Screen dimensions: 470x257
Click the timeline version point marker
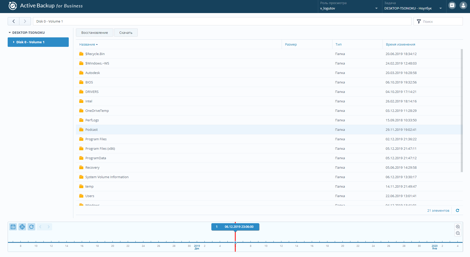(235, 242)
